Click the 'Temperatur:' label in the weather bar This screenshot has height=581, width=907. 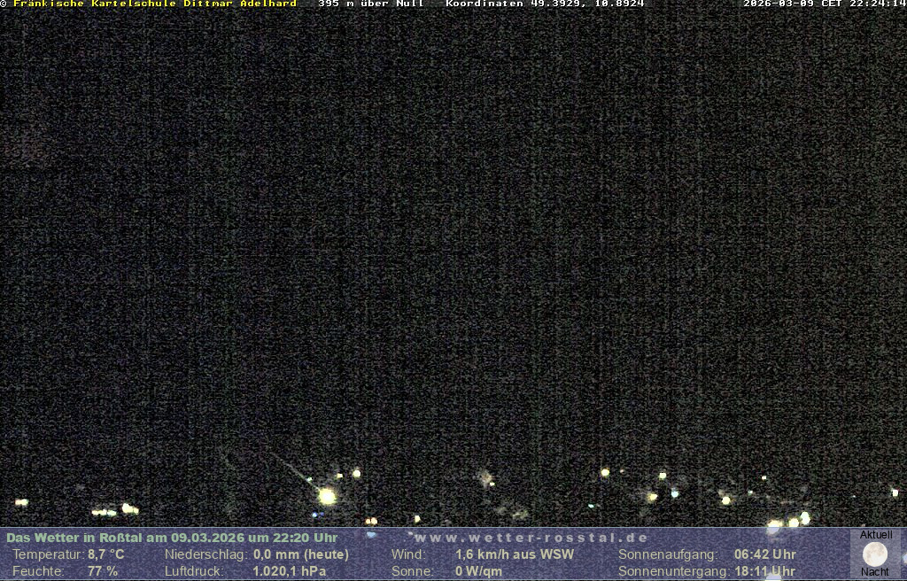click(x=48, y=554)
